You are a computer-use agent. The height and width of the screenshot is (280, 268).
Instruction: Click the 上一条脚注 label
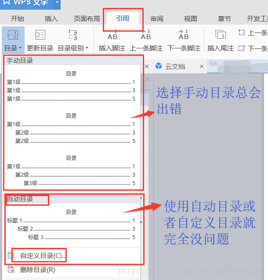point(146,48)
